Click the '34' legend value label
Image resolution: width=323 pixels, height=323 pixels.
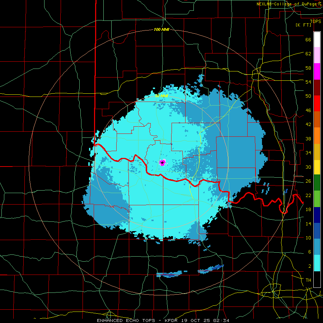coord(308,153)
